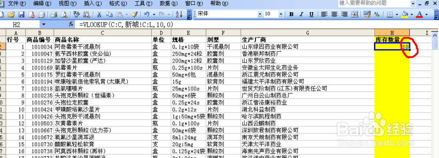Run the spelling check icon
The width and height of the screenshot is (439, 158).
pos(77,14)
